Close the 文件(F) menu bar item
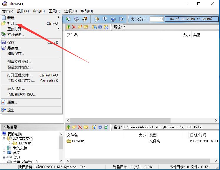The height and width of the screenshot is (170, 220). 8,11
